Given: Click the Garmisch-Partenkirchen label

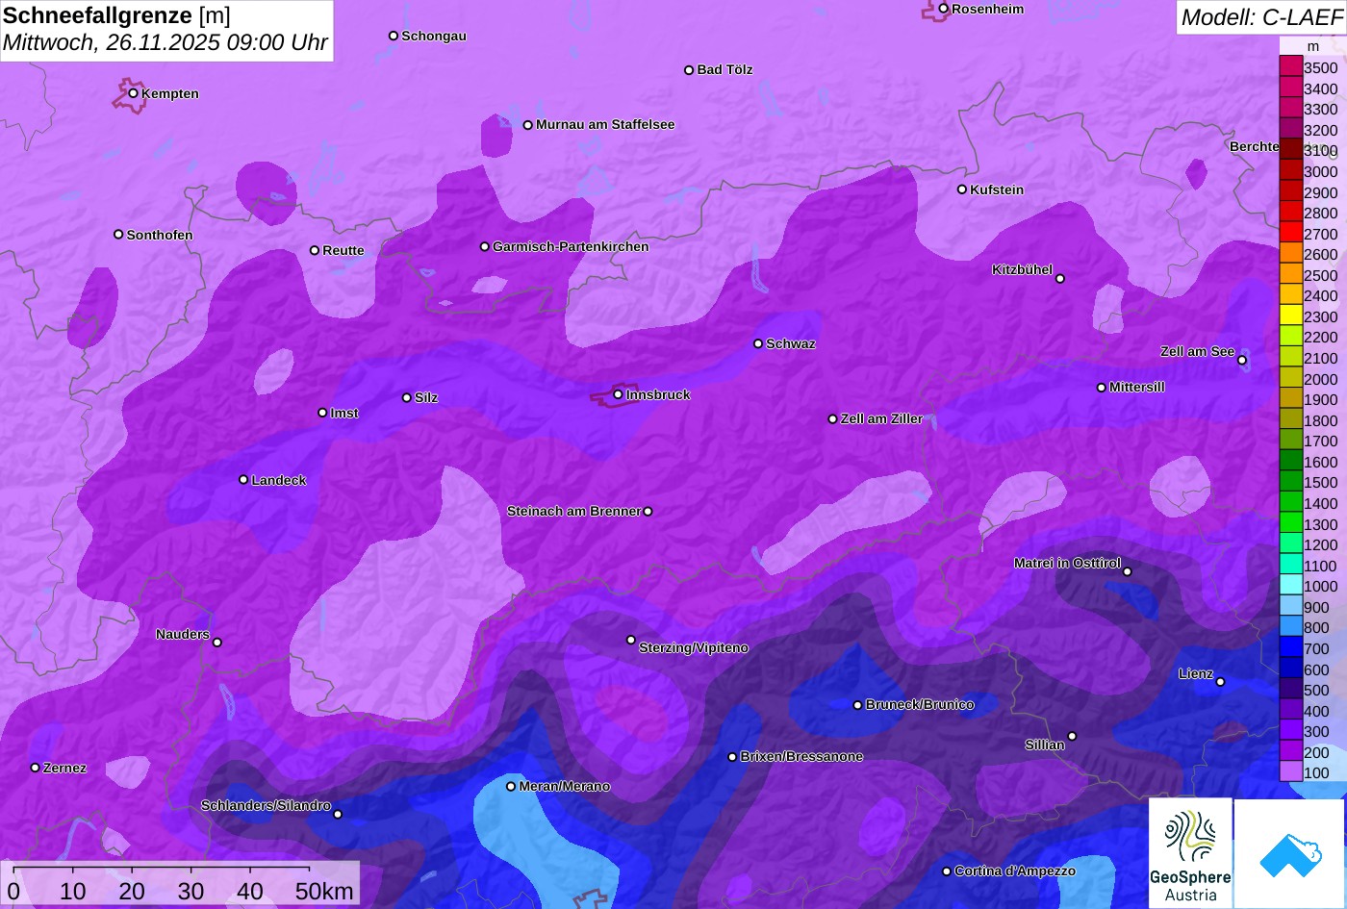Looking at the screenshot, I should [571, 246].
